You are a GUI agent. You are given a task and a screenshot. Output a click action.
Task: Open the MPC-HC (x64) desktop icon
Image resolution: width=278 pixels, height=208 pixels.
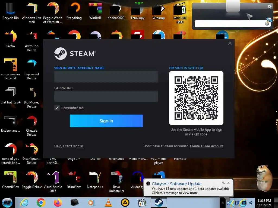180,13
